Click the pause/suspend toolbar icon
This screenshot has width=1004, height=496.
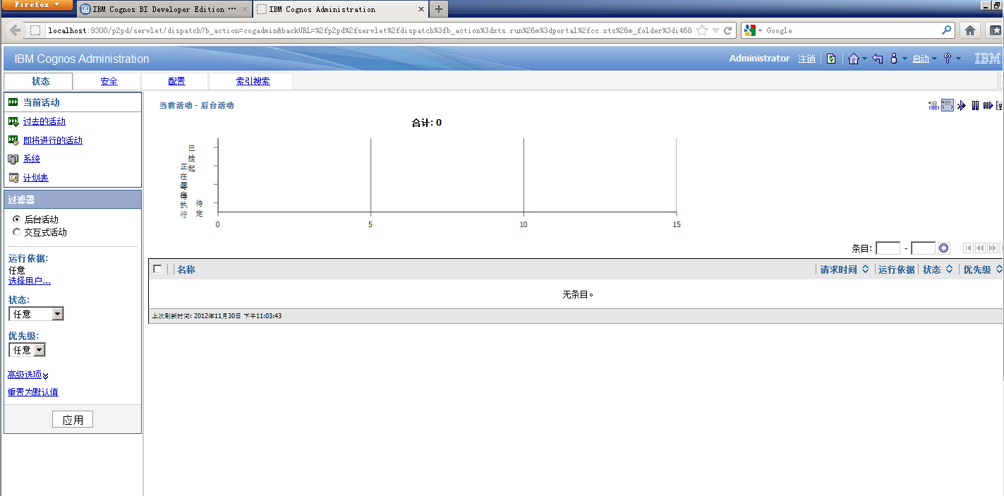(x=975, y=105)
